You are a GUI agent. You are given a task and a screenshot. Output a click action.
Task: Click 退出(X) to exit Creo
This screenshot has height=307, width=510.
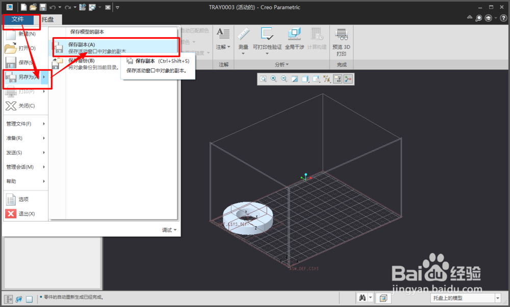tap(25, 213)
